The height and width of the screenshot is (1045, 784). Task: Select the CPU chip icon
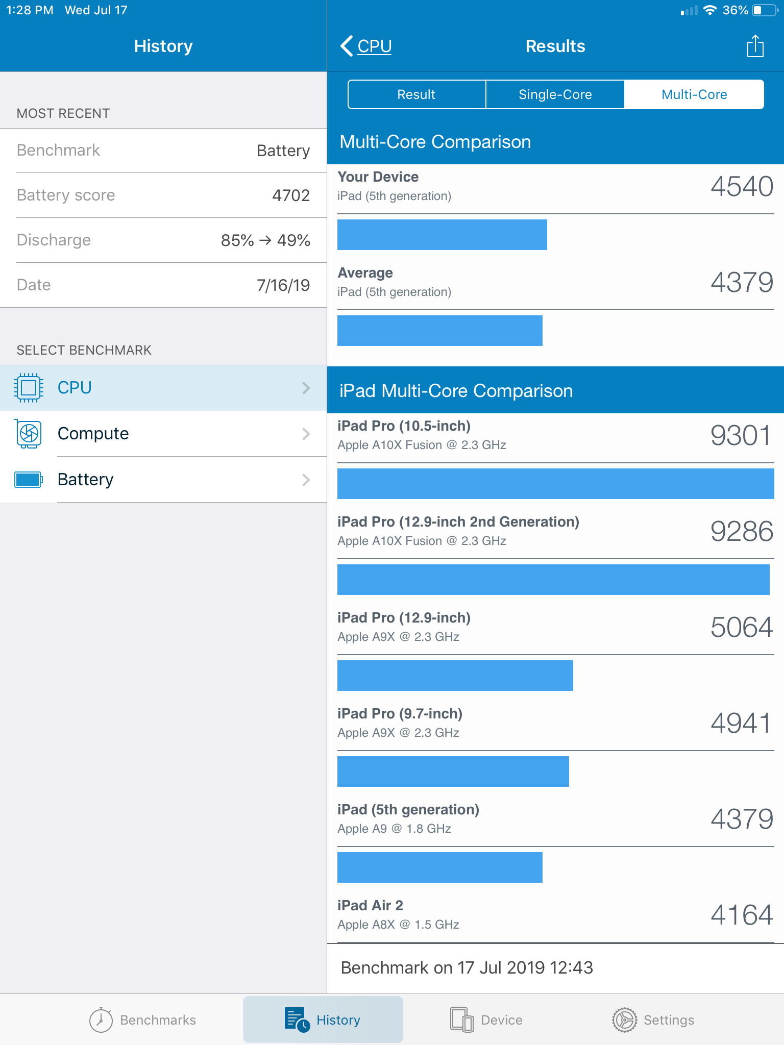29,388
